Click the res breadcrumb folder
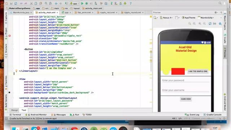This screenshot has height=130, width=231. 65,8
